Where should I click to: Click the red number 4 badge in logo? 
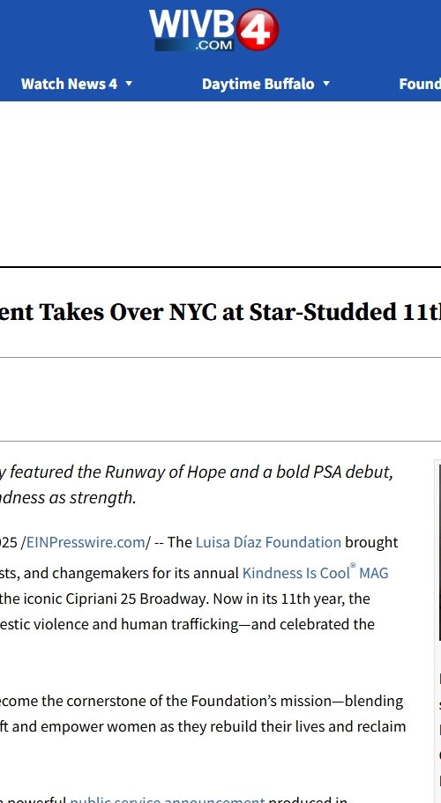(258, 29)
